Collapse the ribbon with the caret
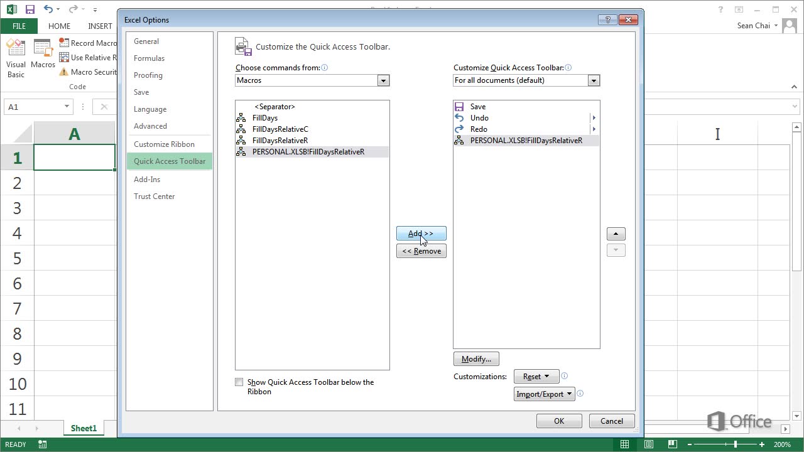The image size is (804, 452). click(x=793, y=87)
